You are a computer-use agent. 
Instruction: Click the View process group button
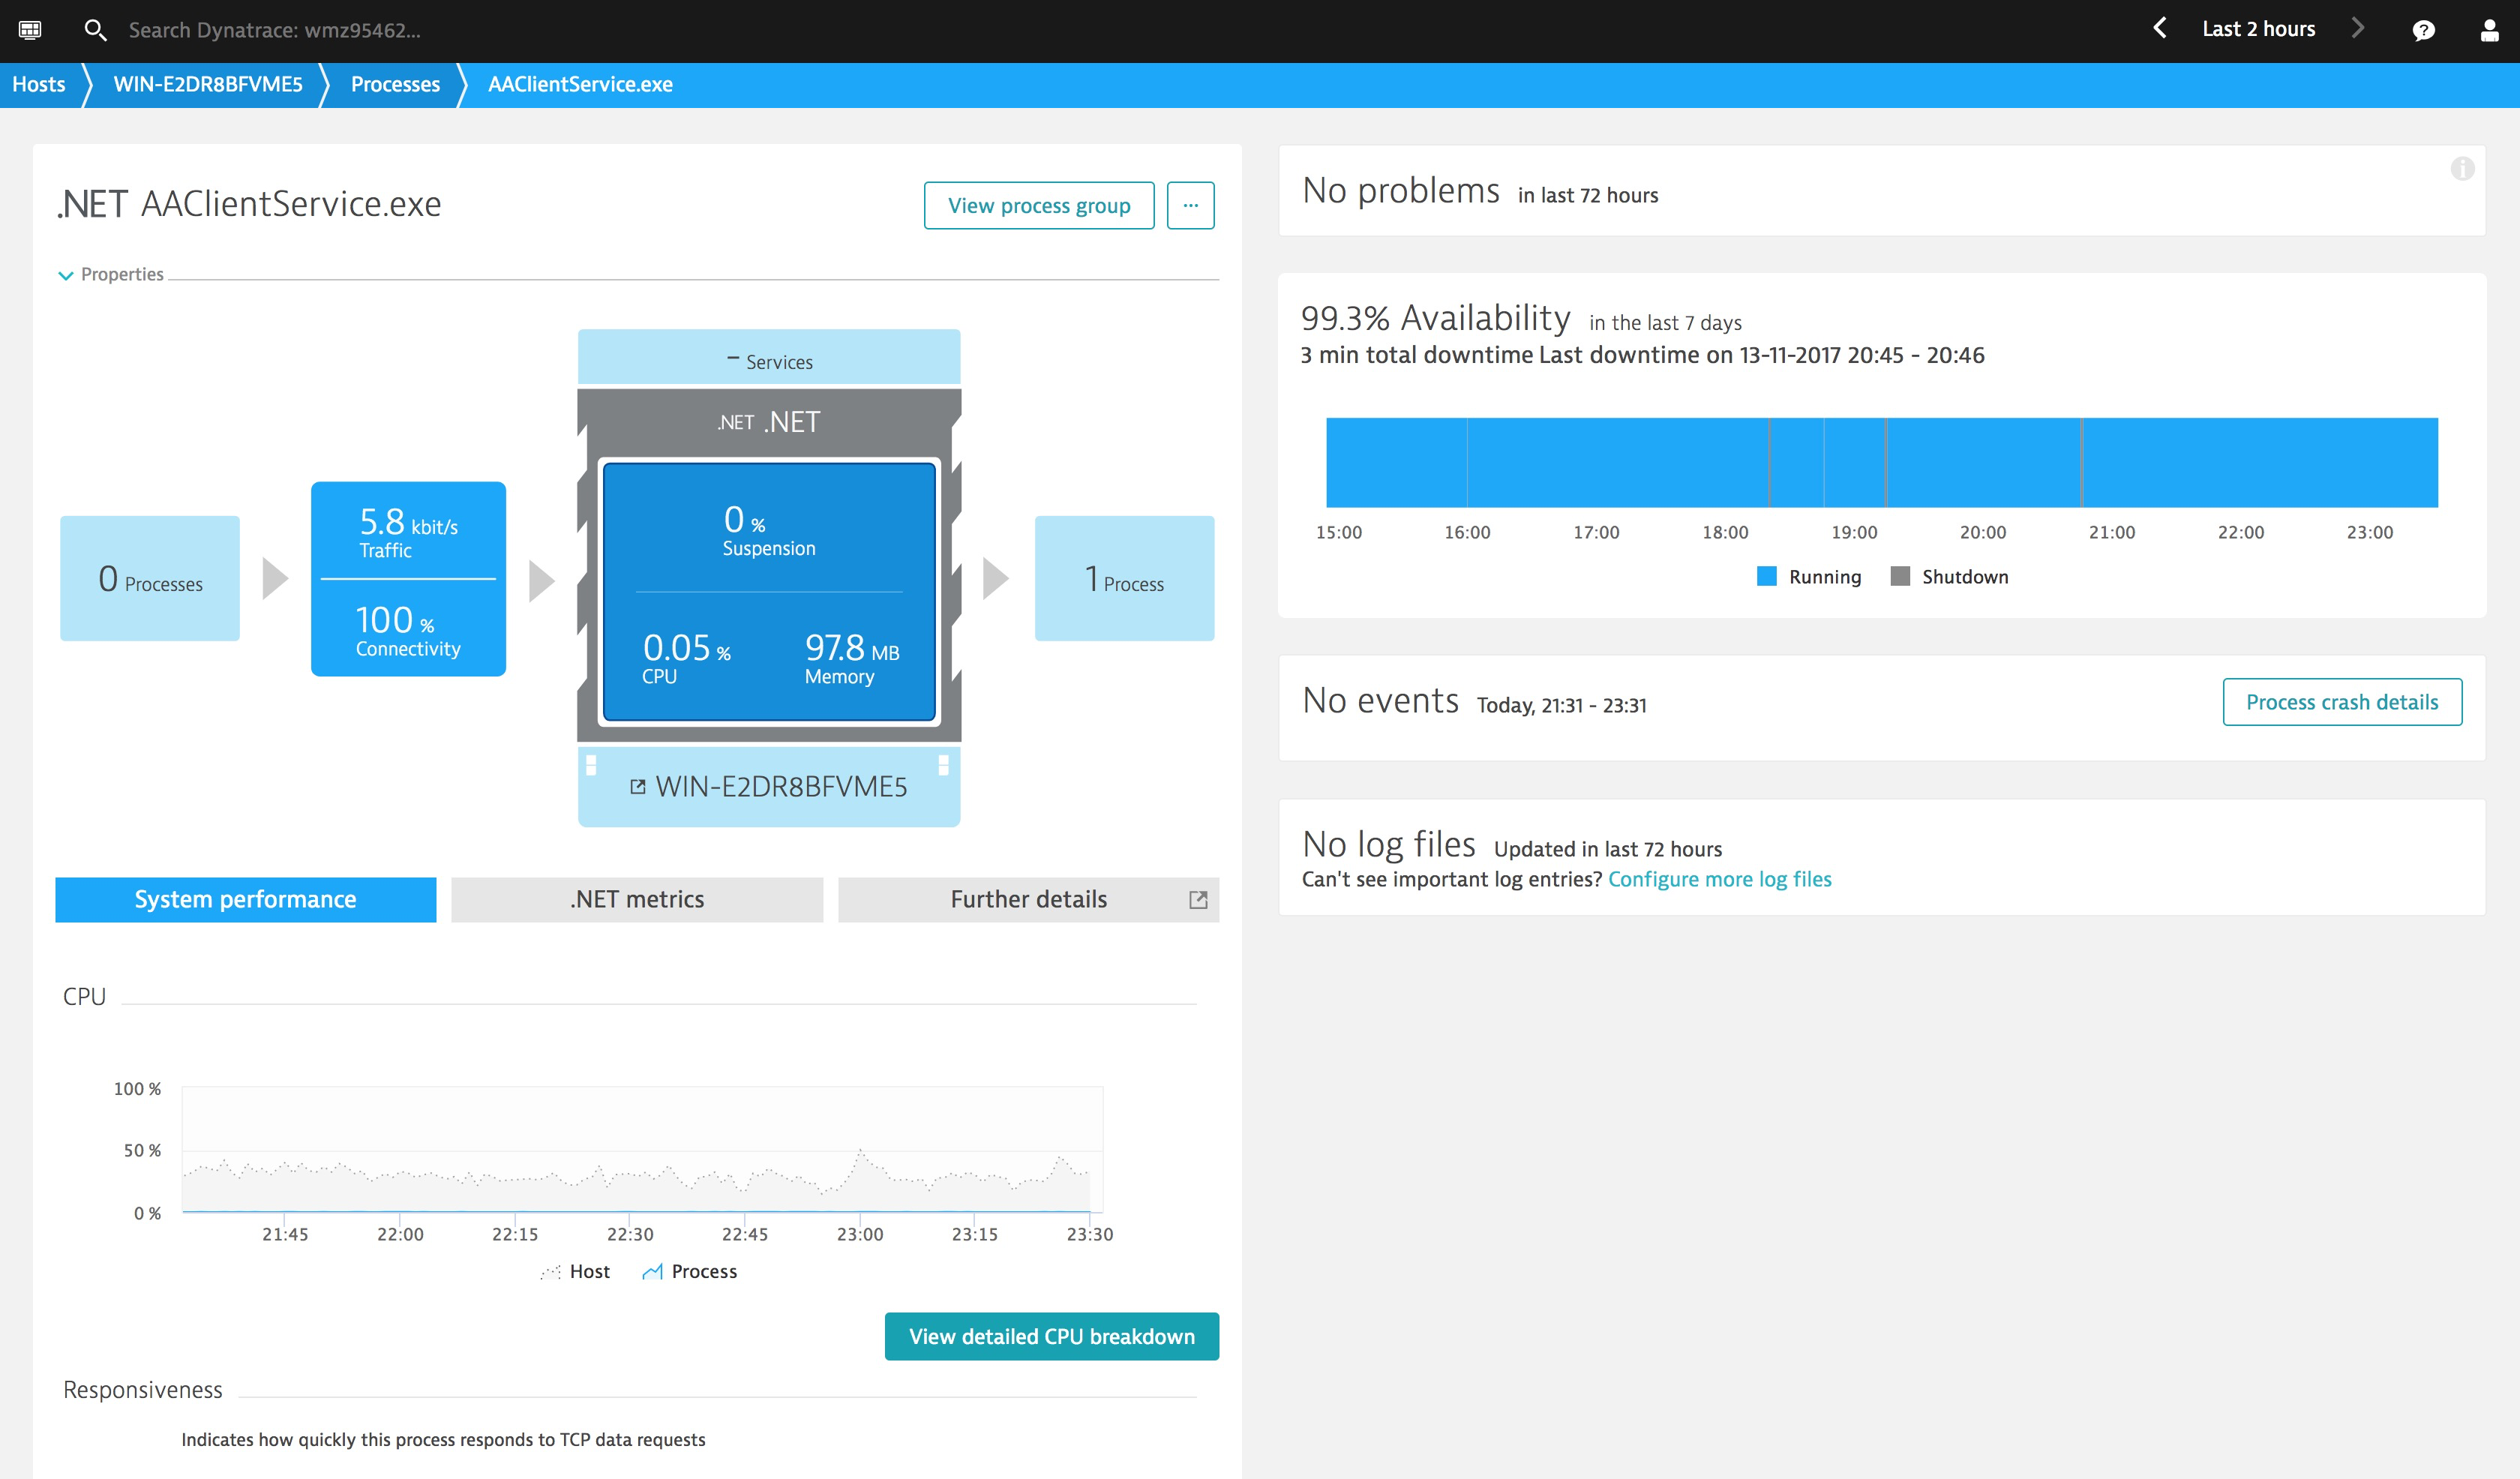click(x=1038, y=204)
